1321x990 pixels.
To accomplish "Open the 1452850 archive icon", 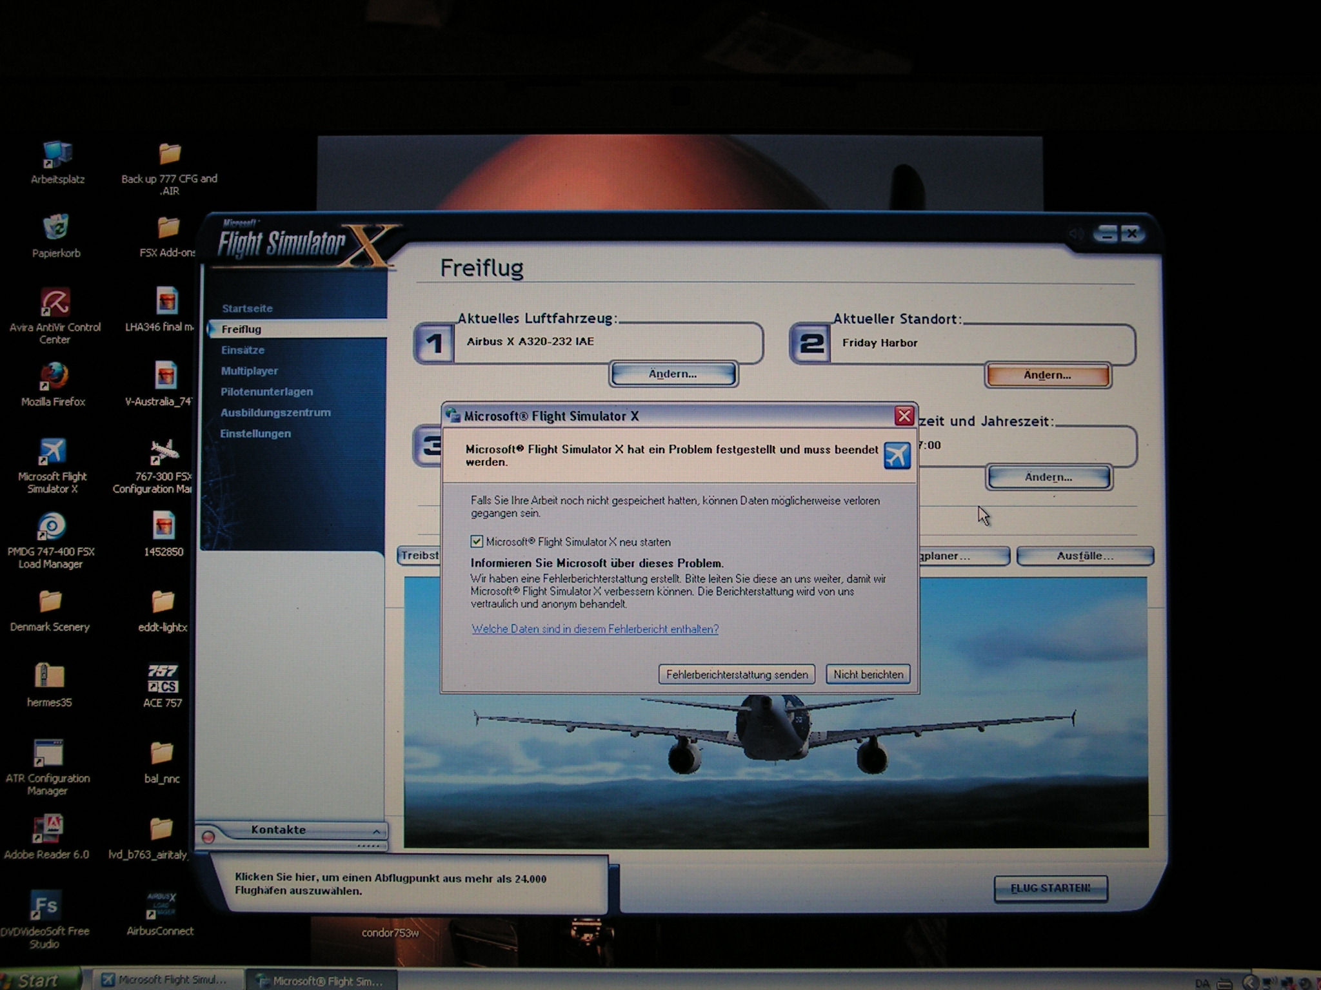I will pyautogui.click(x=164, y=526).
